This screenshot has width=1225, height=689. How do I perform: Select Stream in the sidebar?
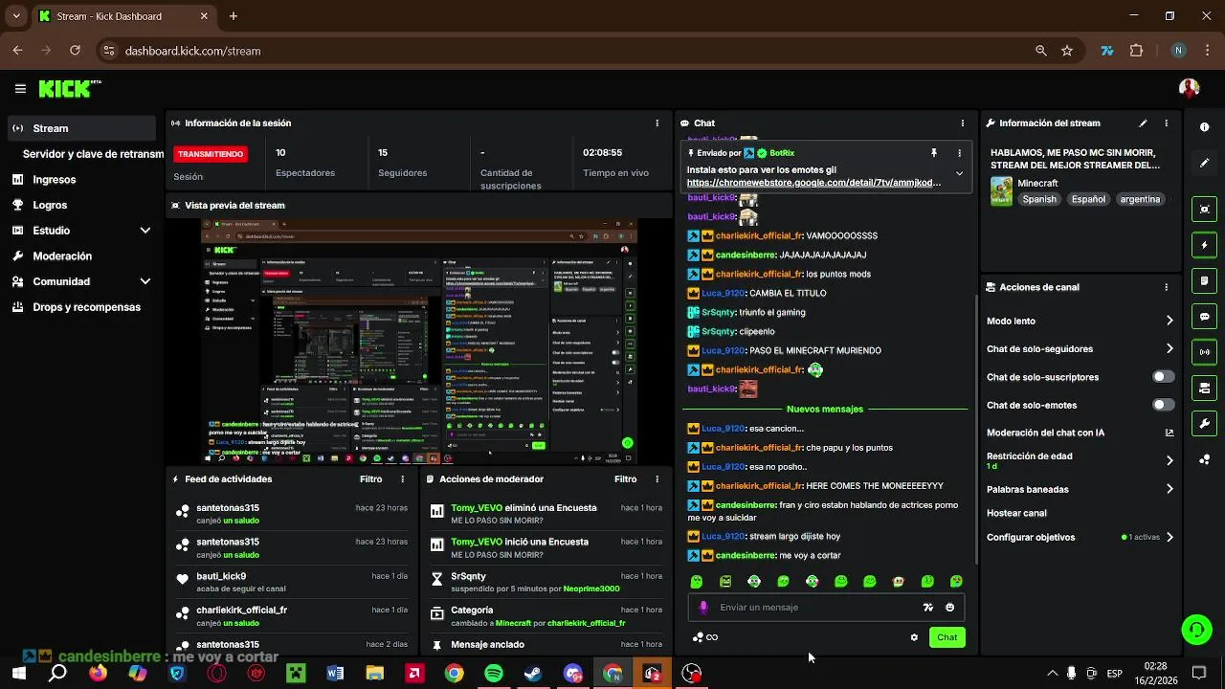[81, 128]
